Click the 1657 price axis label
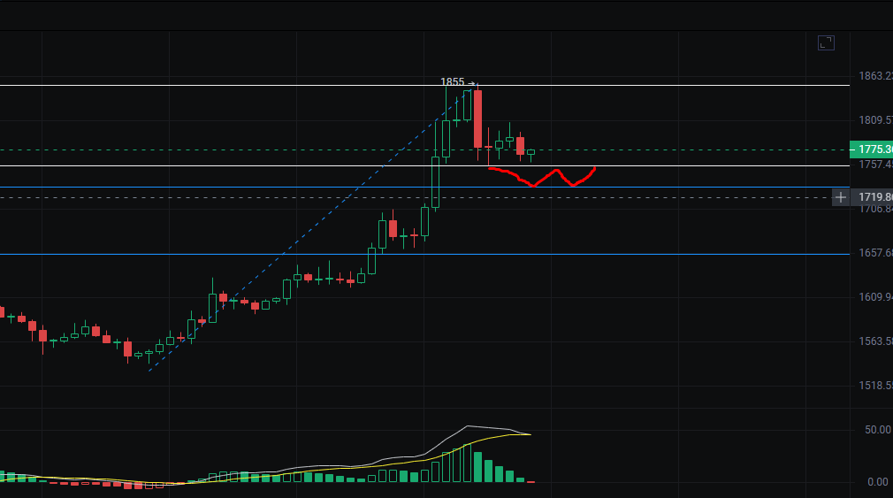The width and height of the screenshot is (893, 498). 875,252
